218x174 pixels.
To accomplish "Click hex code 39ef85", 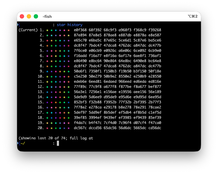I will (x=80, y=117).
